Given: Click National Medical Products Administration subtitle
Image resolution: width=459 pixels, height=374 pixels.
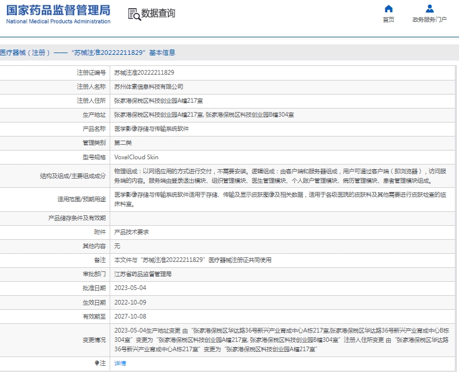Looking at the screenshot, I should pyautogui.click(x=58, y=22).
